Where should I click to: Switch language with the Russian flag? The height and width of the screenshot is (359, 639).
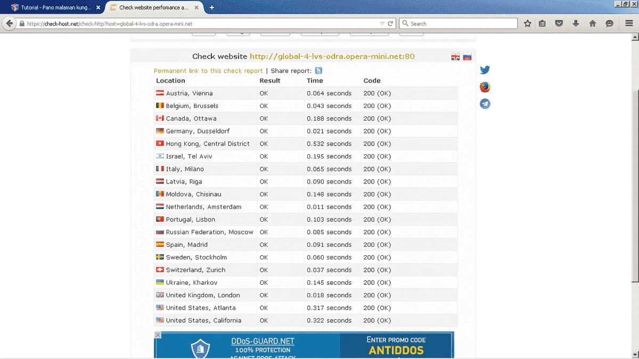pyautogui.click(x=467, y=57)
